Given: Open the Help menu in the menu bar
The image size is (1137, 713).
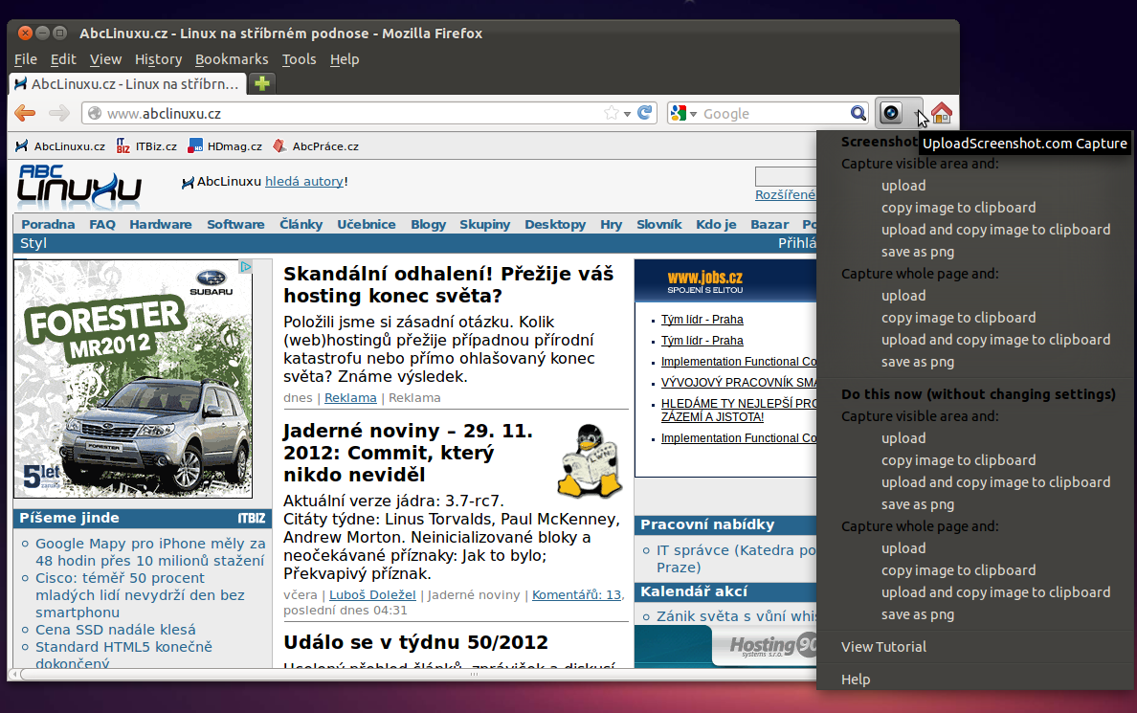Looking at the screenshot, I should [345, 59].
